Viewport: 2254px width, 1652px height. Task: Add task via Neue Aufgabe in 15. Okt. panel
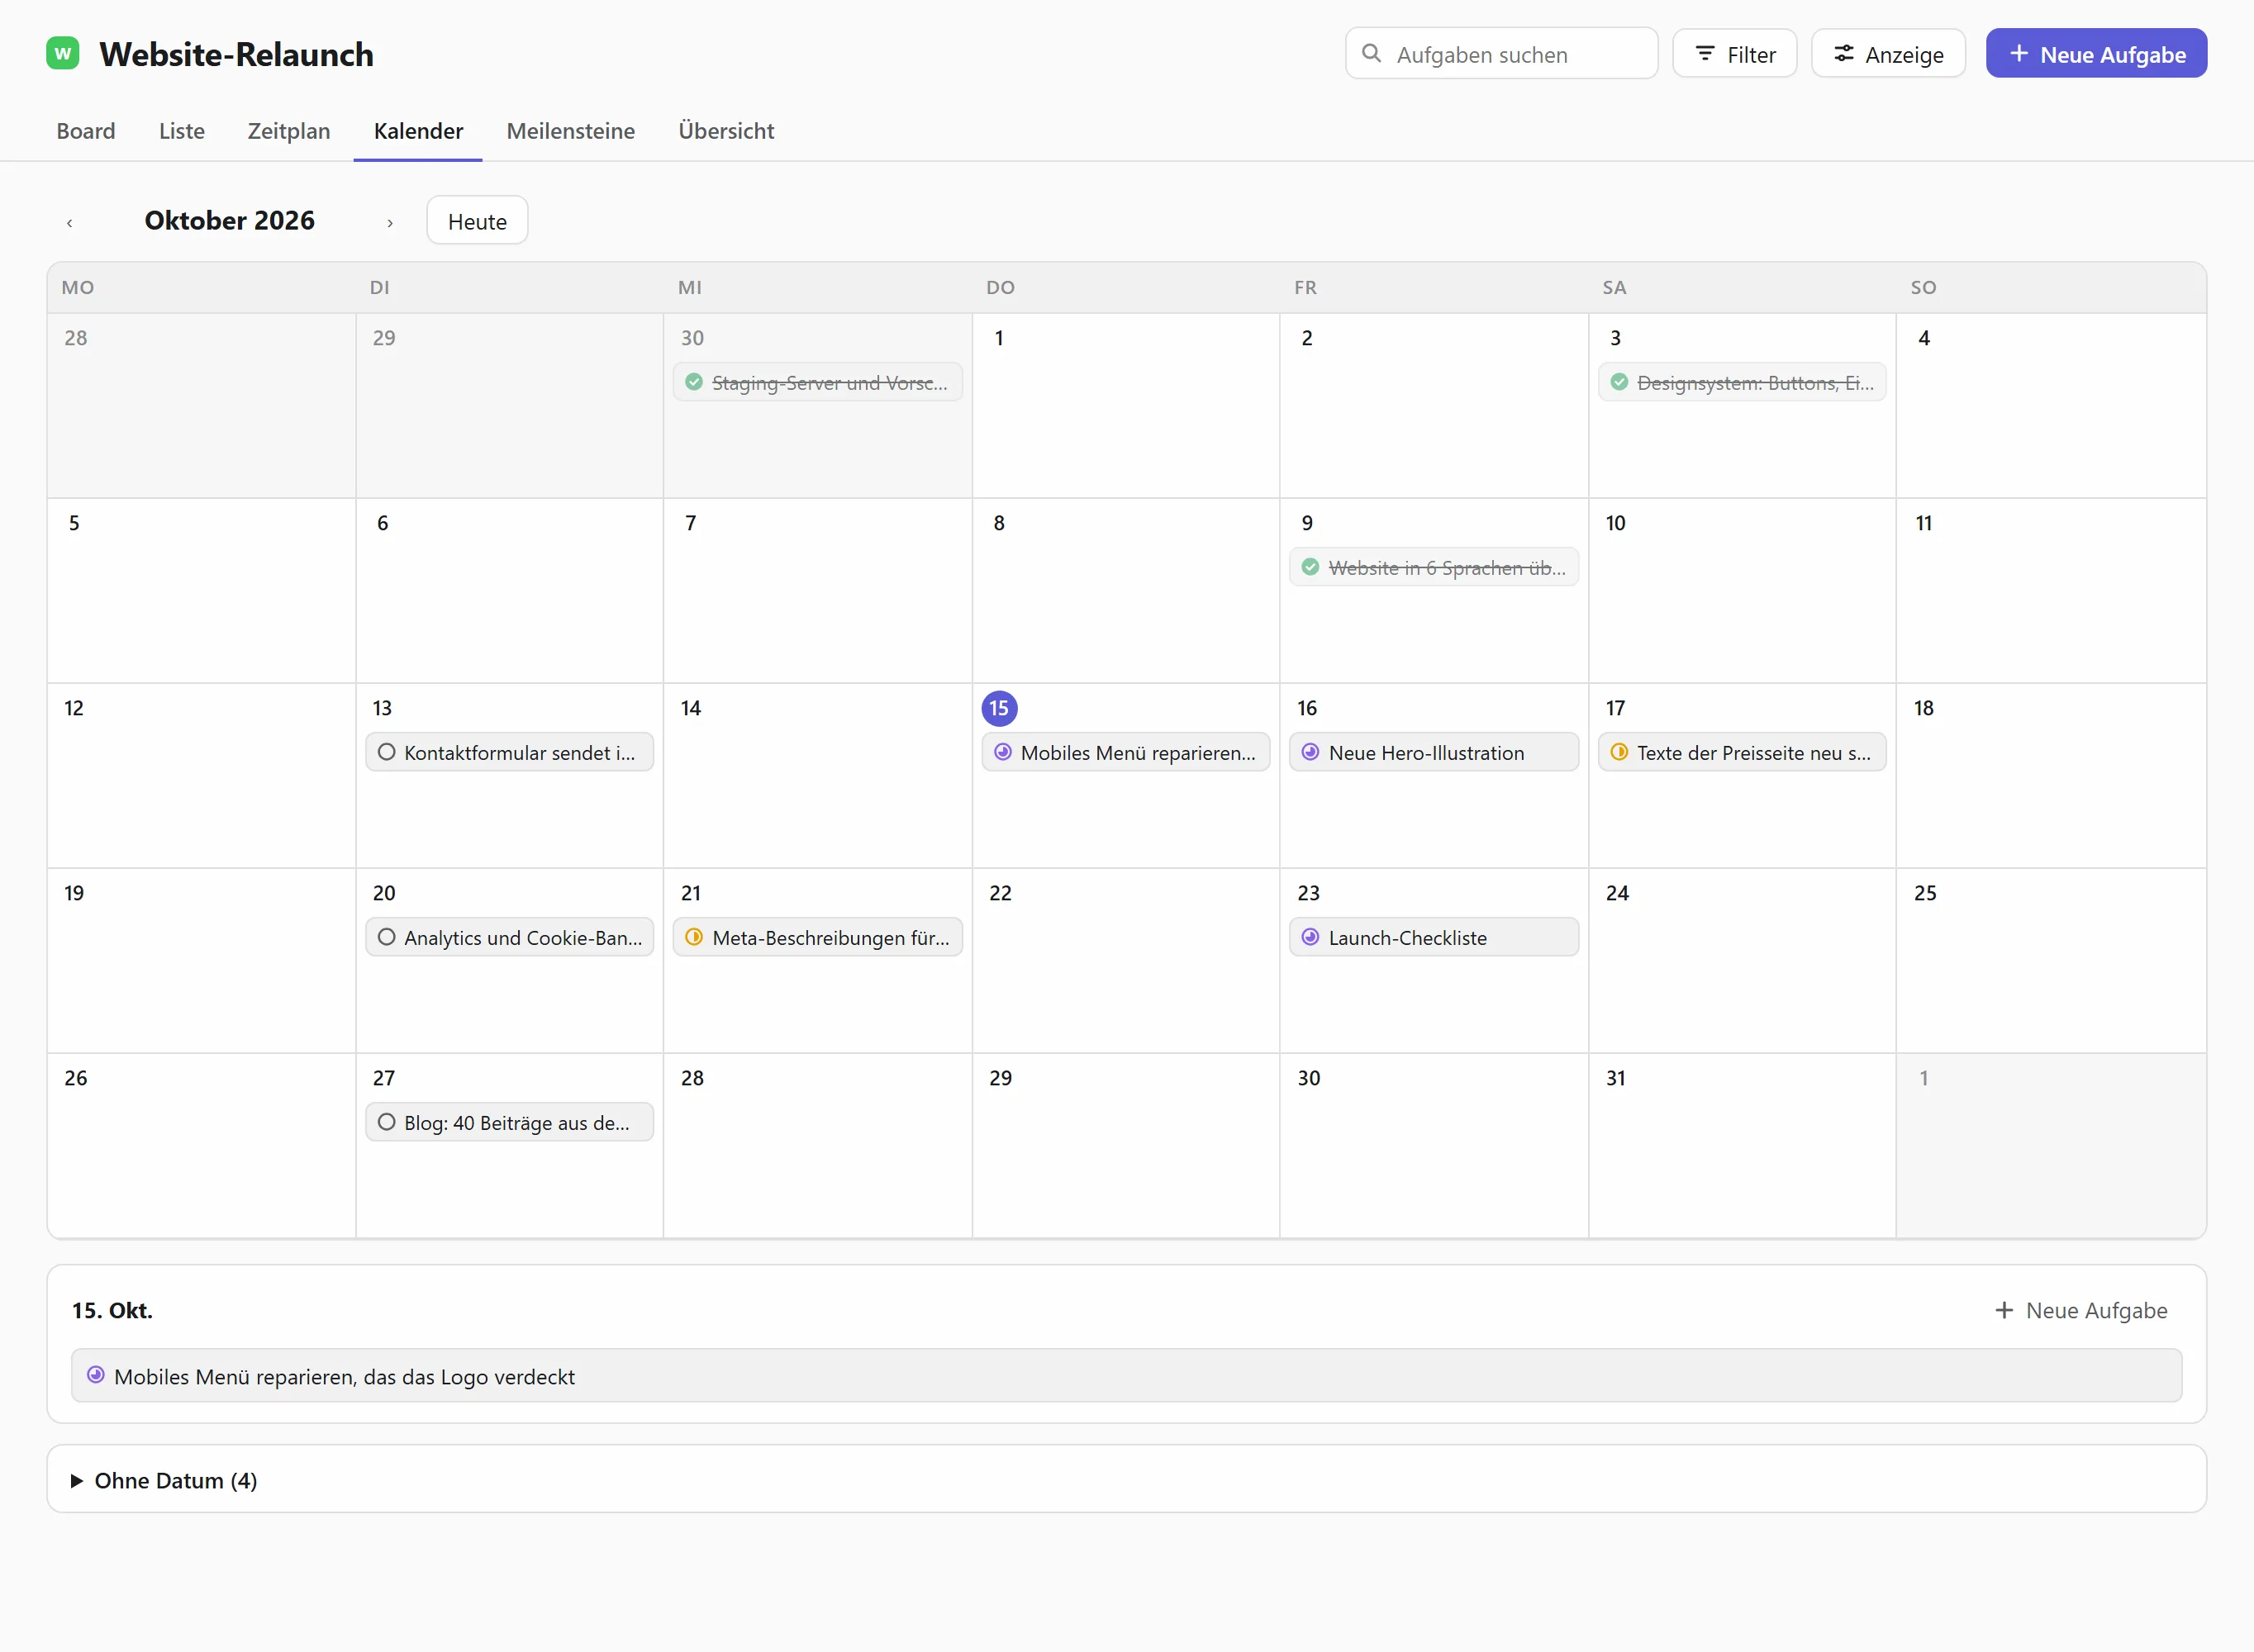tap(2081, 1310)
